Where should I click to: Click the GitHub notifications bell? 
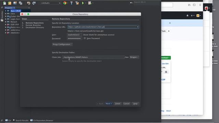pos(188,16)
